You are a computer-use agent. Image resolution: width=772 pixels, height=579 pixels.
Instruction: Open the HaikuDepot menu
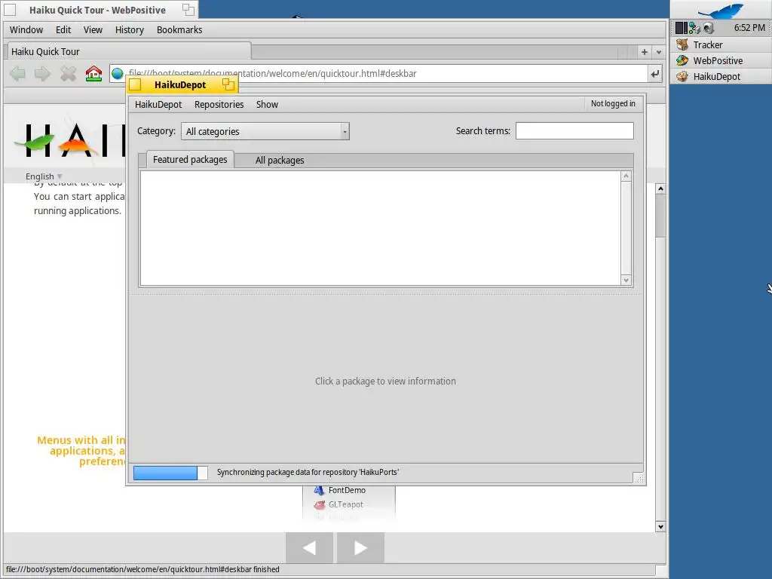[158, 104]
